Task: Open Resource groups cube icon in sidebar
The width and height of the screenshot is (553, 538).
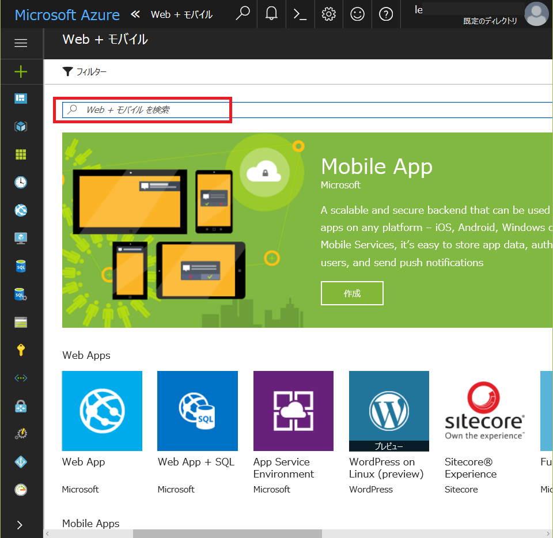Action: (x=21, y=126)
